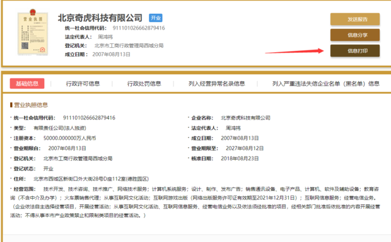Click the 发送报告 button
391x242 pixels.
355,19
